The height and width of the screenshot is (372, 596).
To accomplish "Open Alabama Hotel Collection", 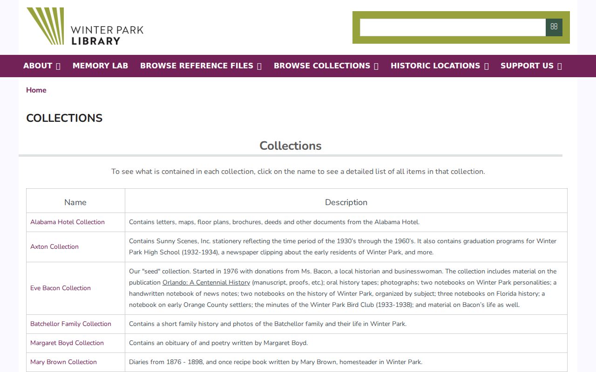I will 68,222.
